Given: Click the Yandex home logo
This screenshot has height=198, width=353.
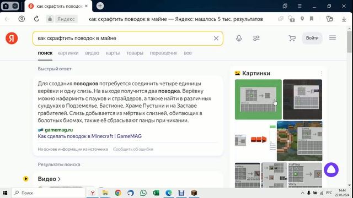Looking at the screenshot, I should pyautogui.click(x=12, y=38).
